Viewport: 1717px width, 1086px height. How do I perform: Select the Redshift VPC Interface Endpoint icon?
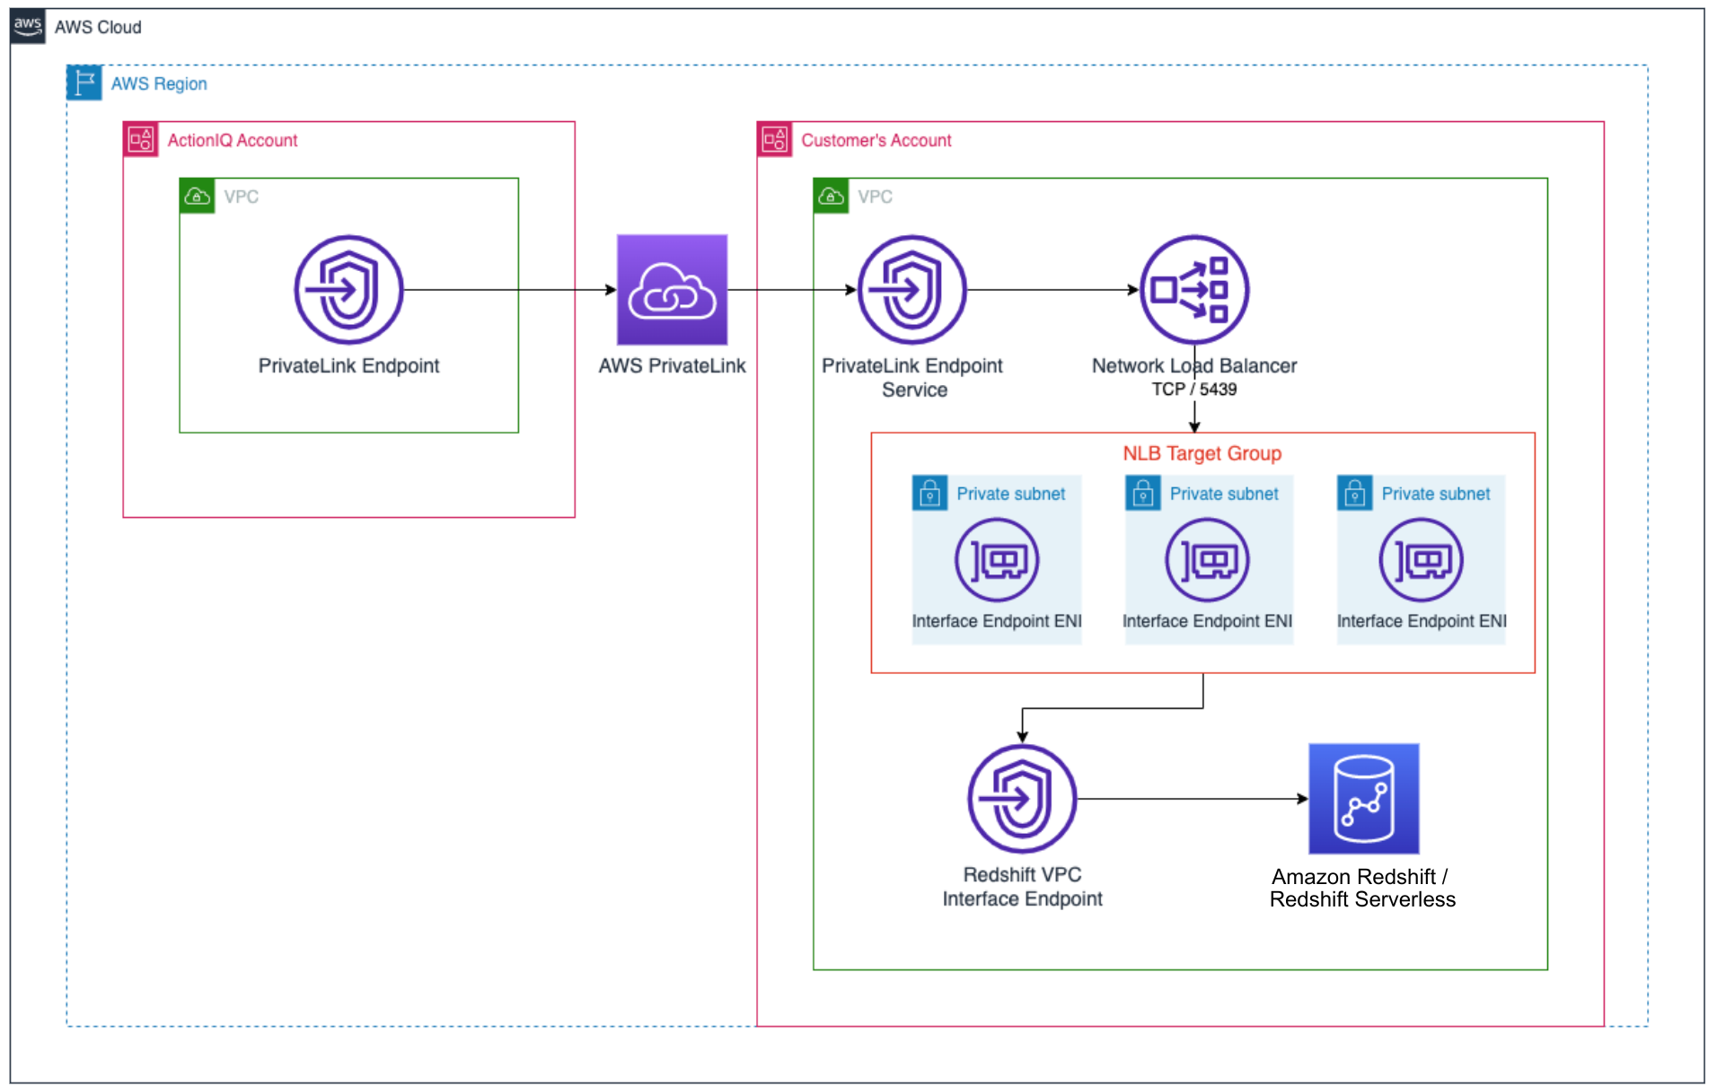1021,798
